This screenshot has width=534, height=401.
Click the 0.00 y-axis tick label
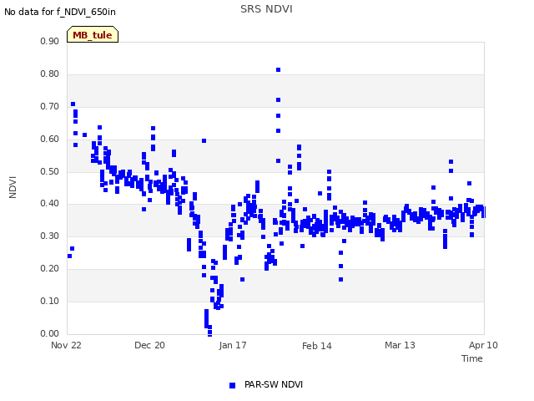pos(49,333)
